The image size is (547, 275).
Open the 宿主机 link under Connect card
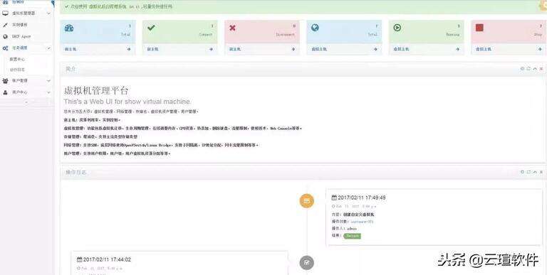coord(152,50)
